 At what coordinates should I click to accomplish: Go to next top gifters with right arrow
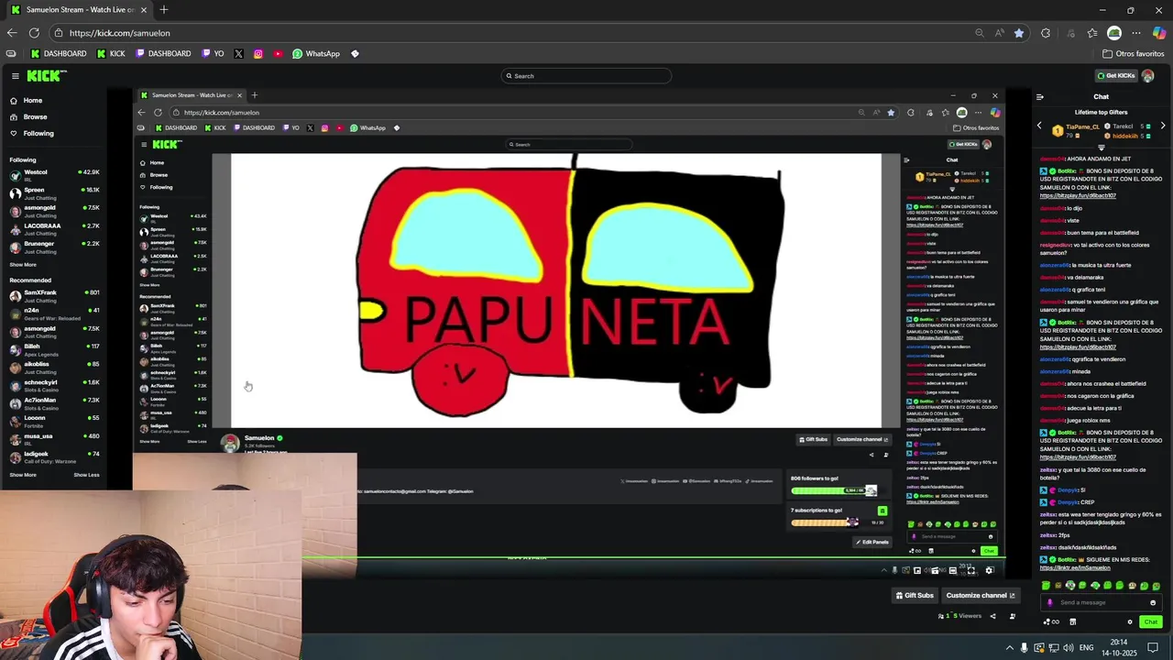pyautogui.click(x=1163, y=126)
